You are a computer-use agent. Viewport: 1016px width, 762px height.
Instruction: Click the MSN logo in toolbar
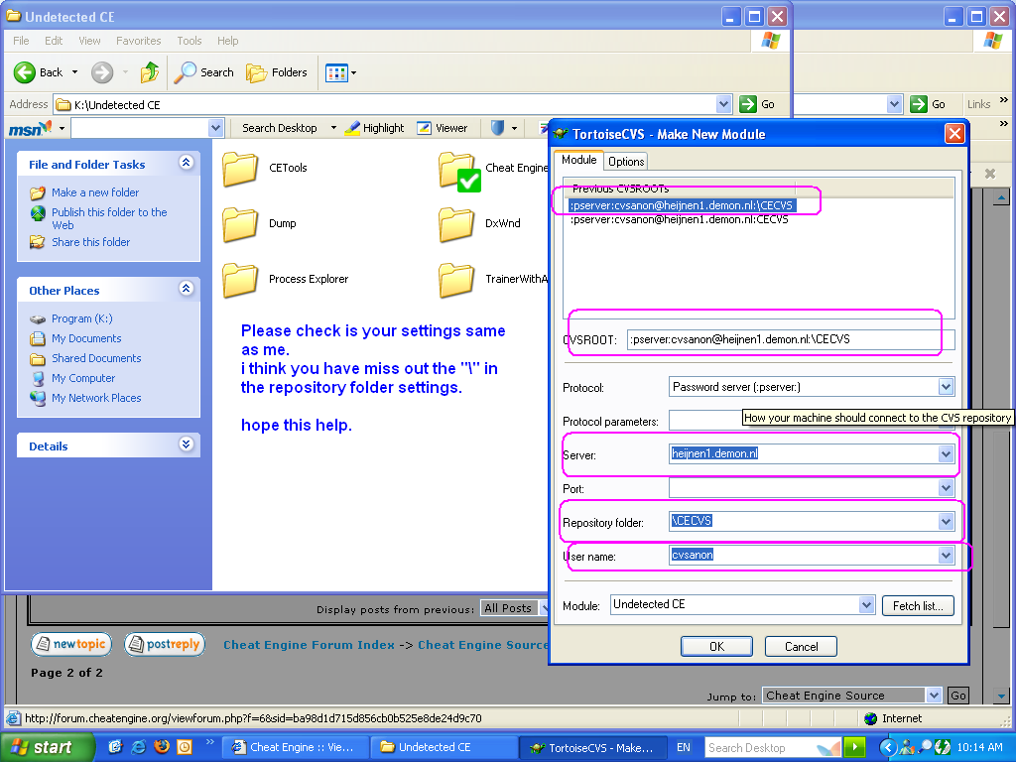[x=30, y=128]
